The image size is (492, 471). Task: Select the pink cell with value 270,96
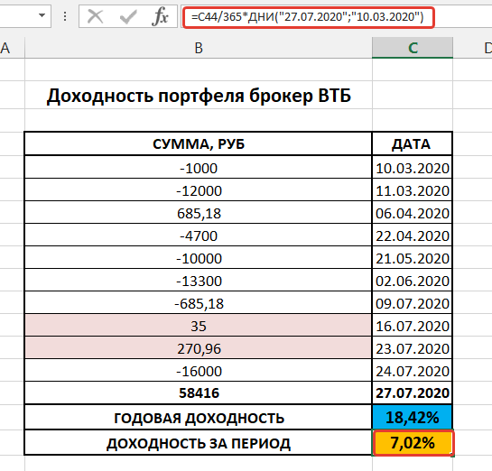[x=199, y=347]
